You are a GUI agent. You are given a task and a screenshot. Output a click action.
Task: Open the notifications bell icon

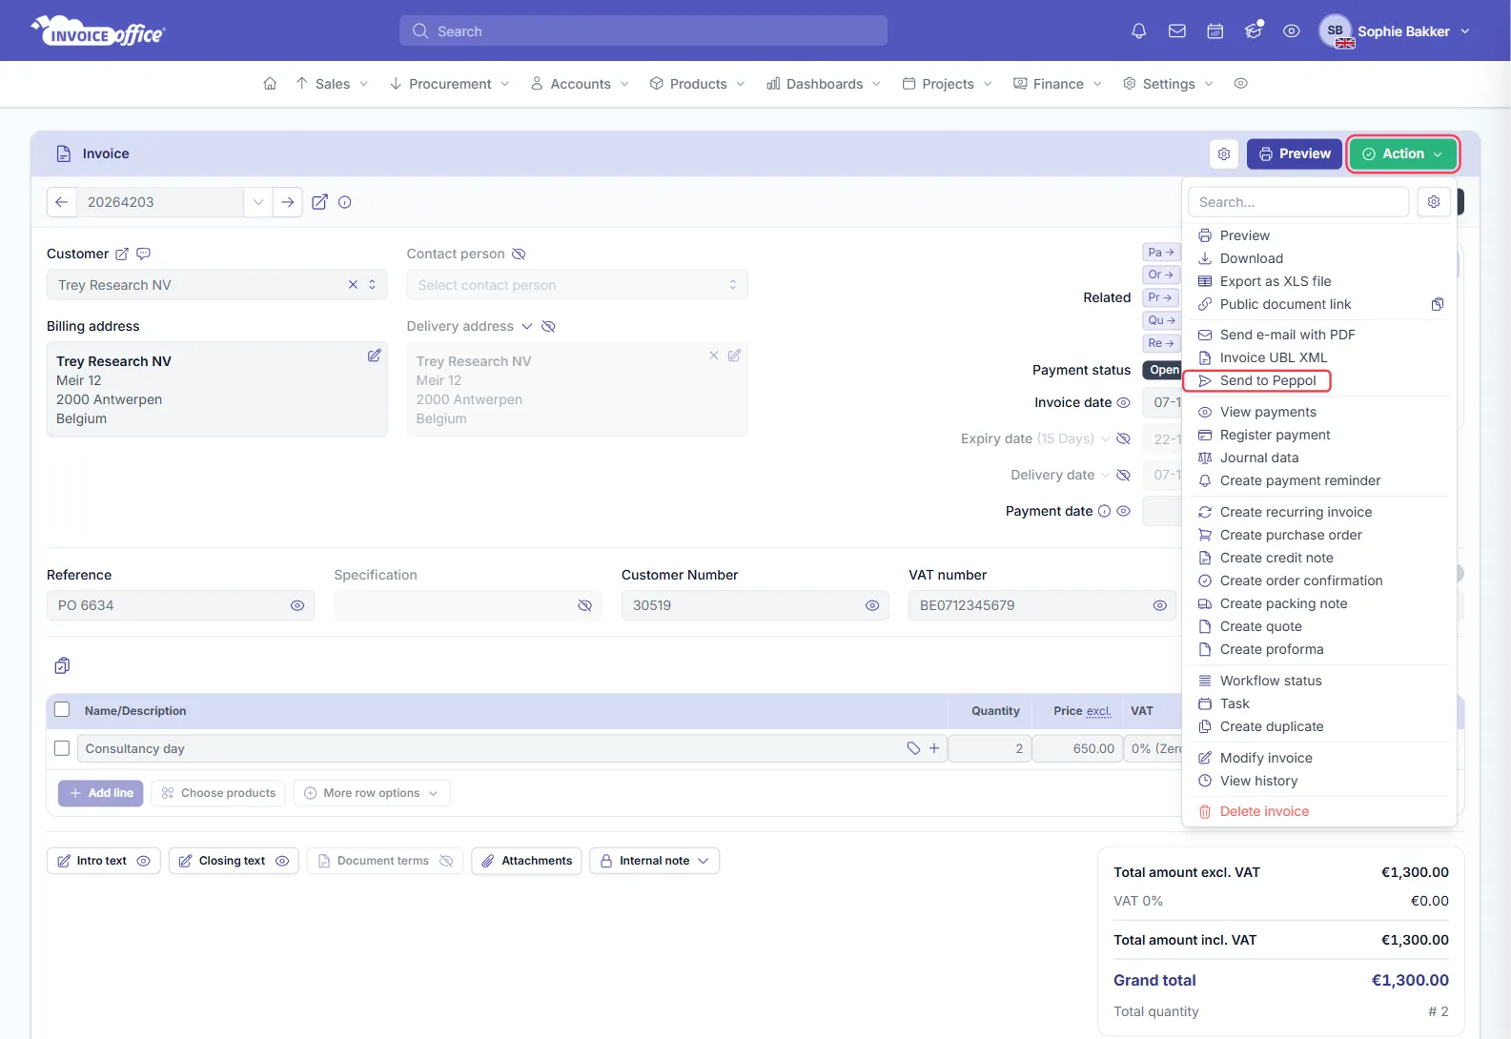click(x=1138, y=31)
